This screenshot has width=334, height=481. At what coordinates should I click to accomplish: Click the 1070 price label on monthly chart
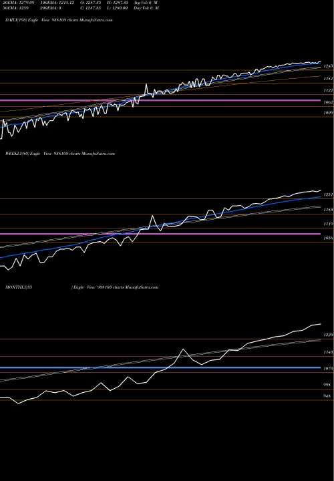click(328, 369)
